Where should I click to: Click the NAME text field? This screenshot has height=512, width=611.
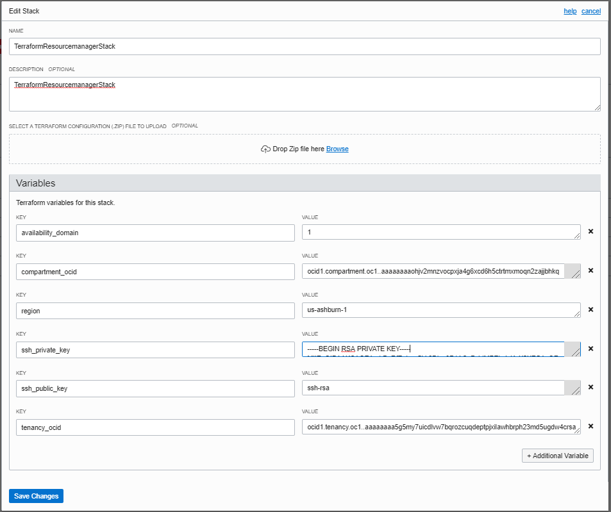[x=305, y=46]
